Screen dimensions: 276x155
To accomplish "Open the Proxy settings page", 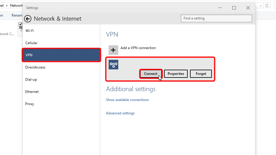I will click(x=30, y=104).
